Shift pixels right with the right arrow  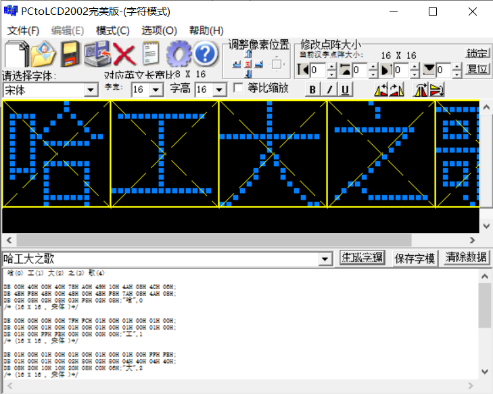pyautogui.click(x=259, y=64)
